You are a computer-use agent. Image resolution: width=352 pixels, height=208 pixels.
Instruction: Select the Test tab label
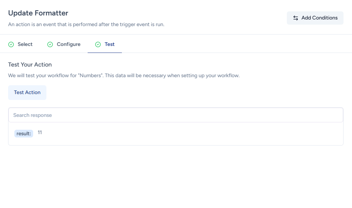(x=109, y=44)
